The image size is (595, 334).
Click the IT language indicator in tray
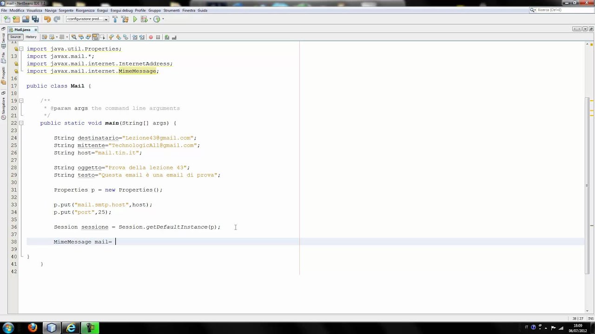pos(526,328)
